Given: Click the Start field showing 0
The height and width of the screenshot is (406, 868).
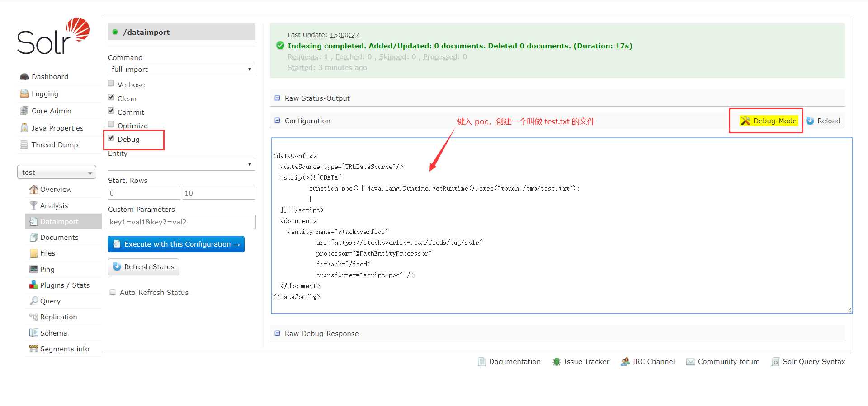Looking at the screenshot, I should point(144,193).
